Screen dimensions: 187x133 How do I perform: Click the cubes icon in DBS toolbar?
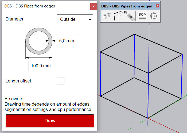(107, 16)
